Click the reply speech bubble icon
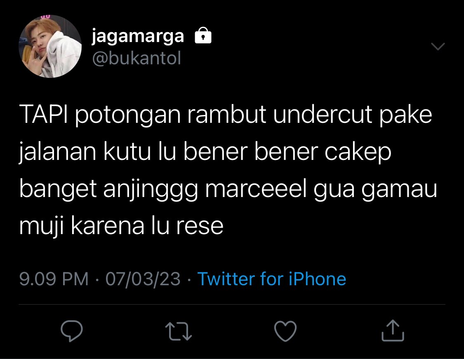Image resolution: width=464 pixels, height=359 pixels. point(72,331)
